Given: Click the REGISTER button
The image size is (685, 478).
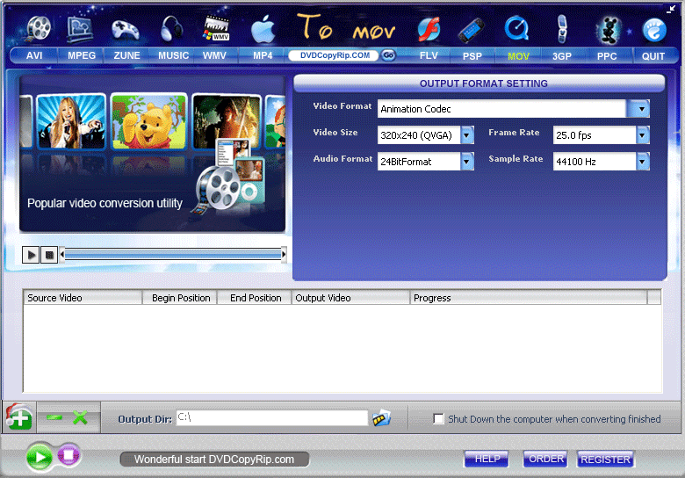Looking at the screenshot, I should click(605, 460).
